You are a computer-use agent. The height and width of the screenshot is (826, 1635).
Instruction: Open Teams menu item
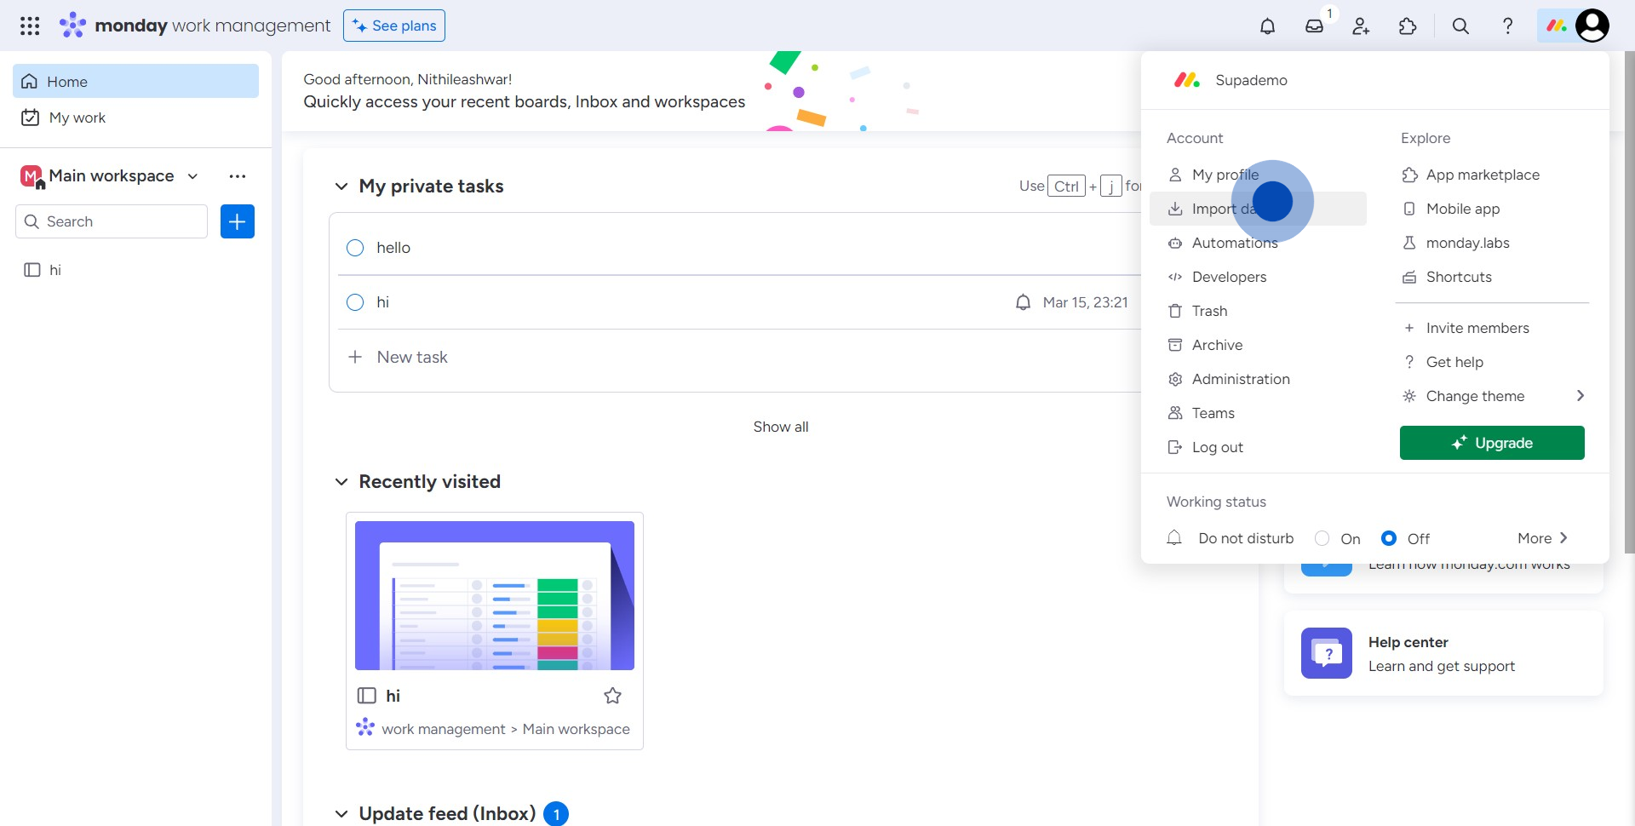pos(1258,413)
